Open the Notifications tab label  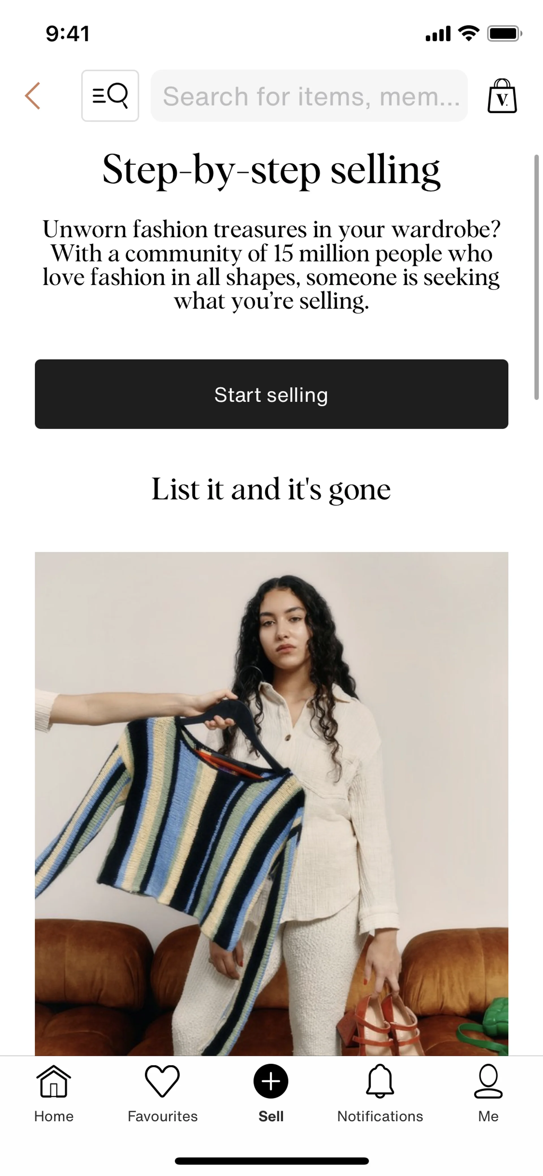coord(380,1116)
